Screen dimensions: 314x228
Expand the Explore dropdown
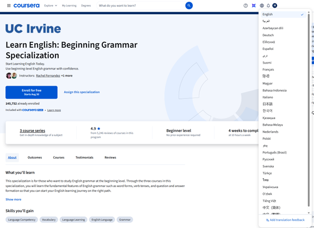(51, 6)
